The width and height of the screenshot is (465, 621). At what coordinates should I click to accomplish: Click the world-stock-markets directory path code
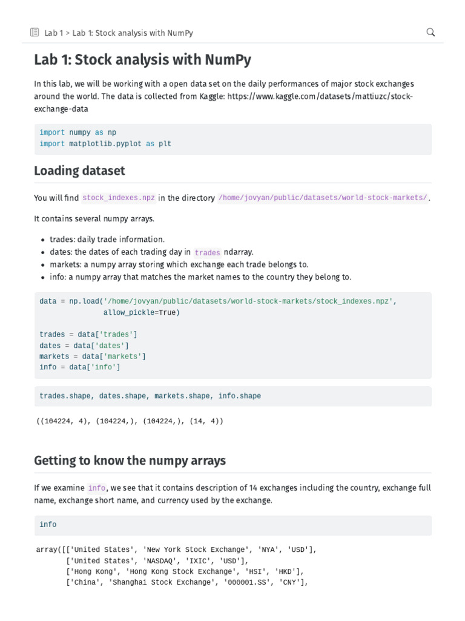[x=323, y=198]
